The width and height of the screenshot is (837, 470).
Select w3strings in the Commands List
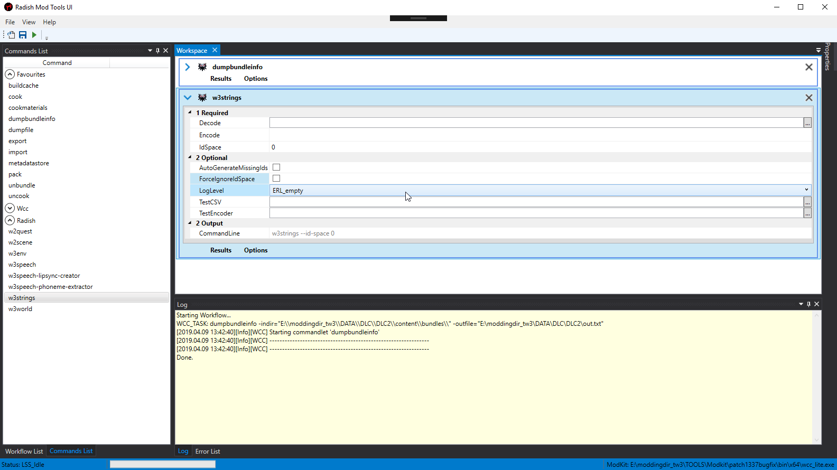[87, 298]
